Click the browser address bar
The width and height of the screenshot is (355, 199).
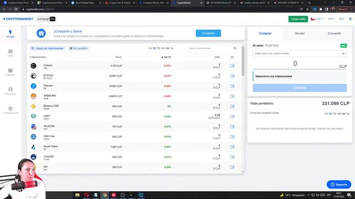[159, 9]
